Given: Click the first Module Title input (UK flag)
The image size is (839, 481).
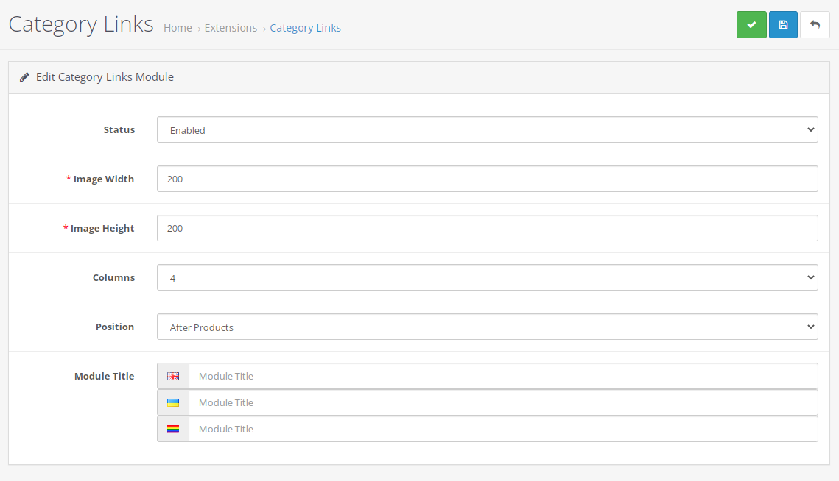Looking at the screenshot, I should pos(503,377).
